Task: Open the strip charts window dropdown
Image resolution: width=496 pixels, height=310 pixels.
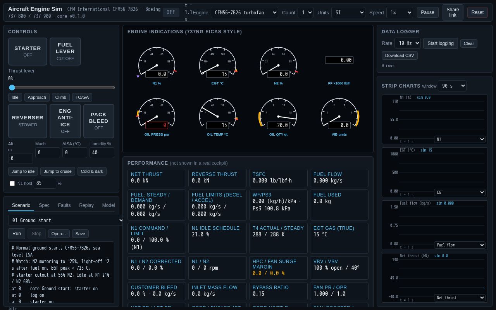Action: (x=452, y=86)
